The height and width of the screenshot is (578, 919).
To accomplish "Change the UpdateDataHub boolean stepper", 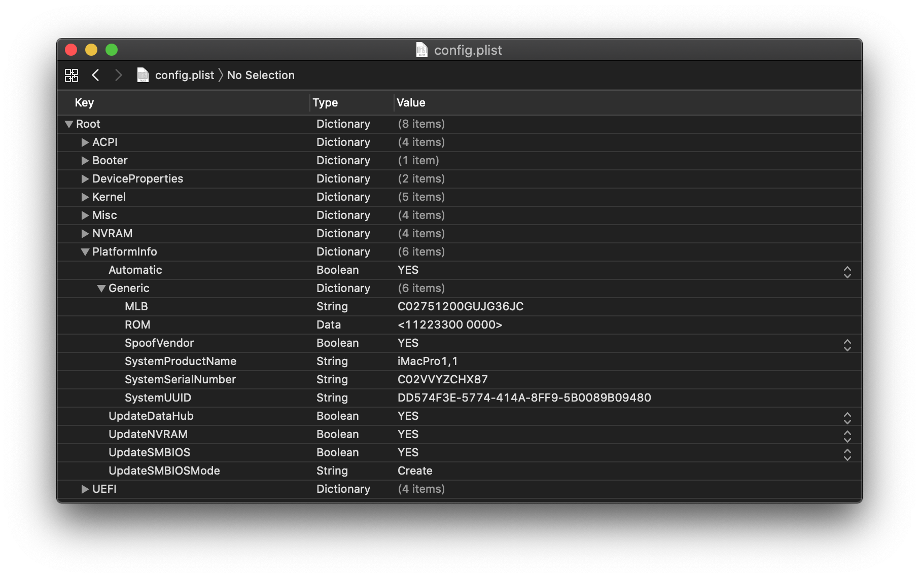I will (x=847, y=418).
